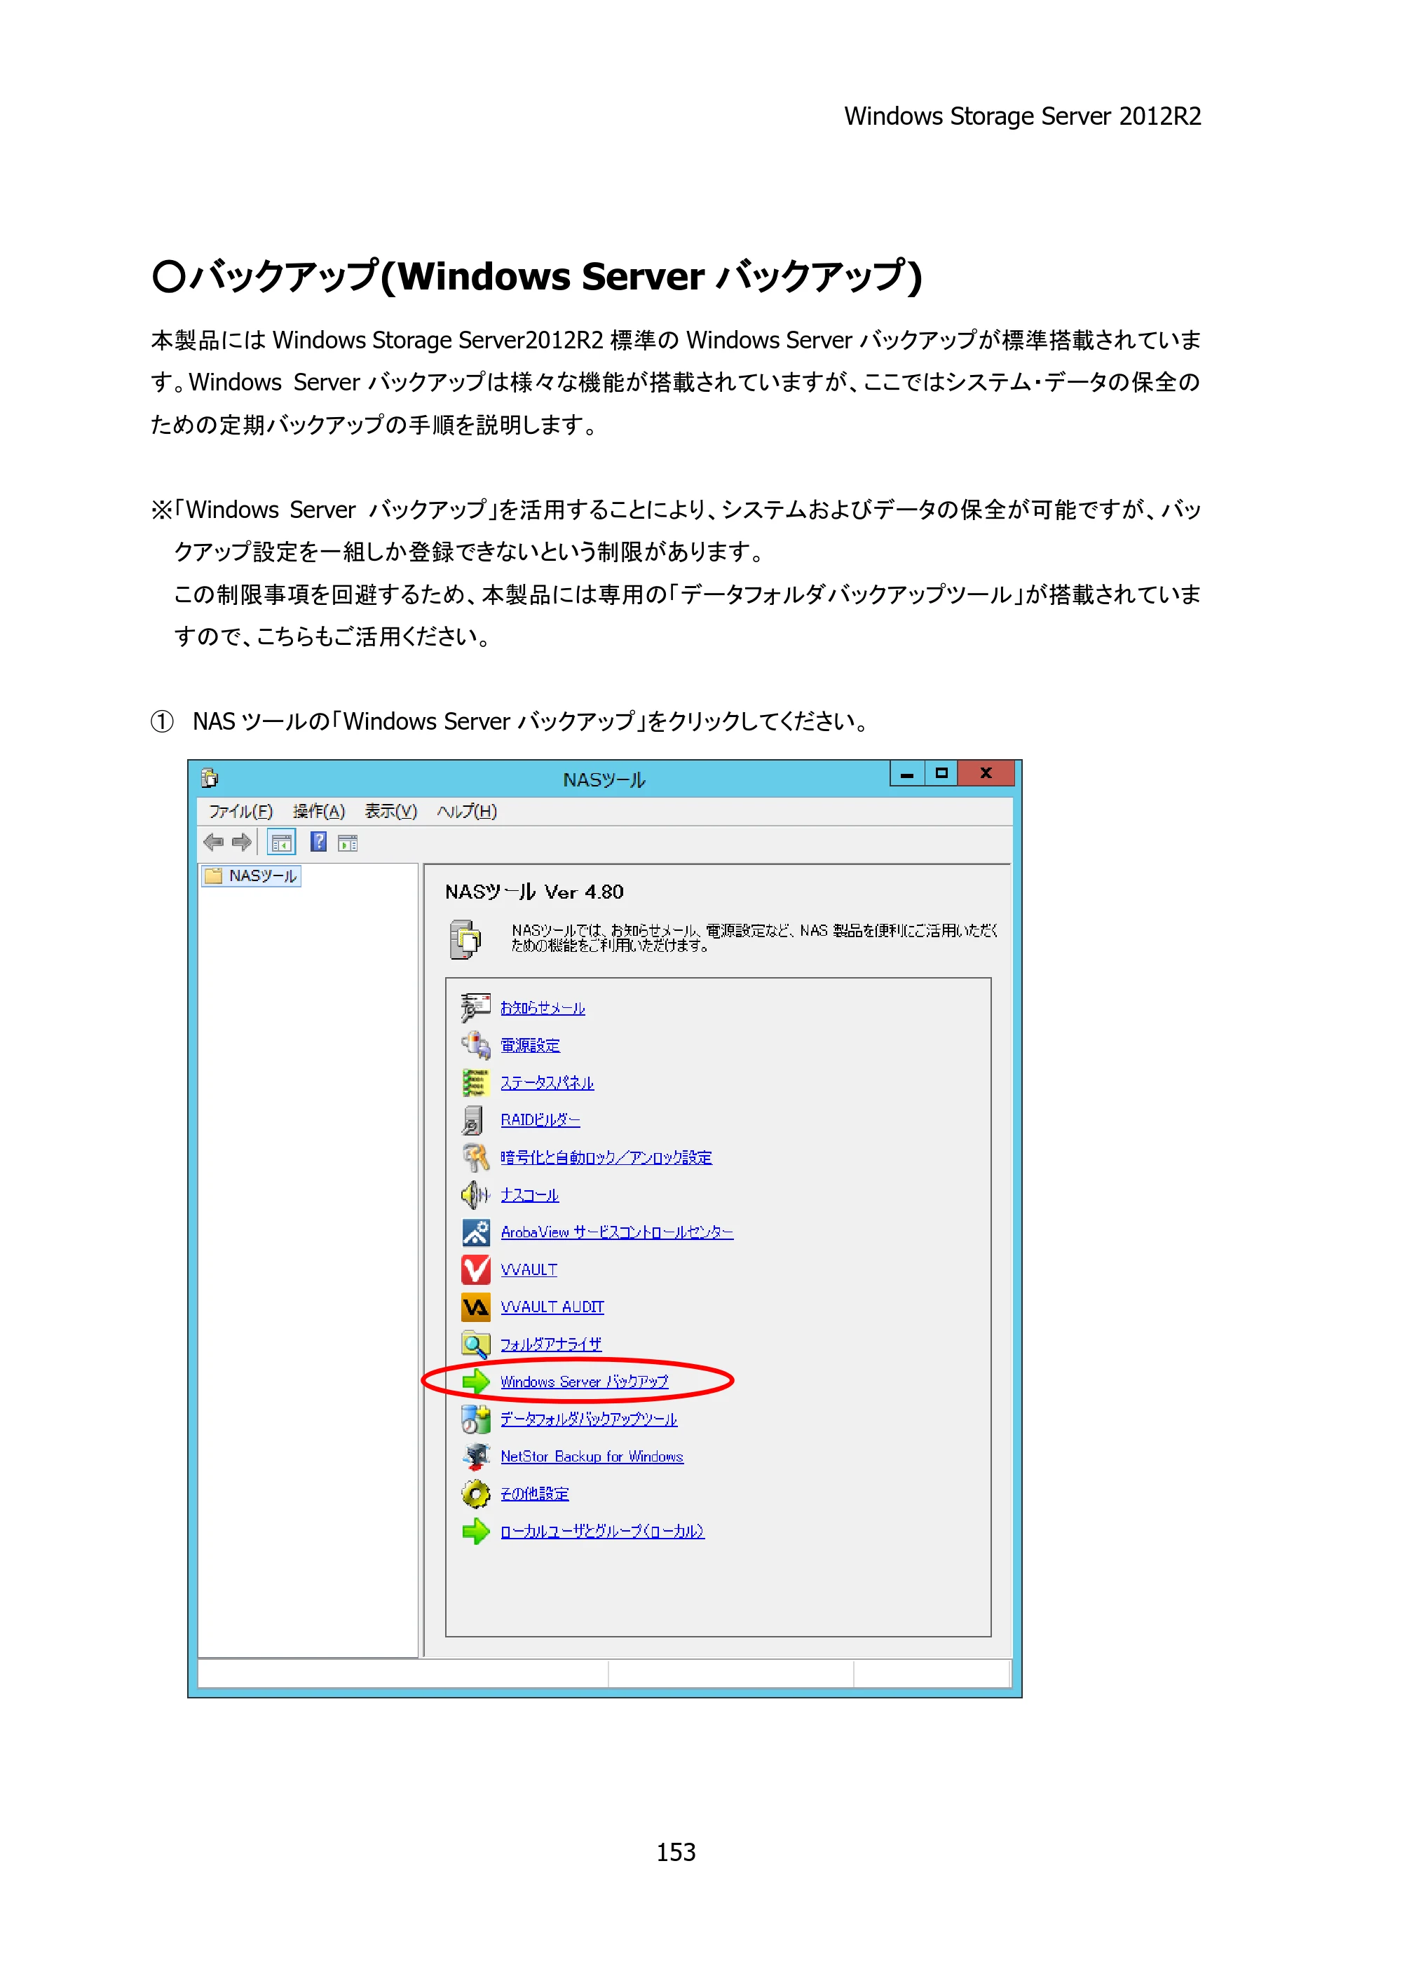Viewport: 1402px width, 1983px height.
Task: Click the blue Help question-mark button
Action: tap(319, 841)
